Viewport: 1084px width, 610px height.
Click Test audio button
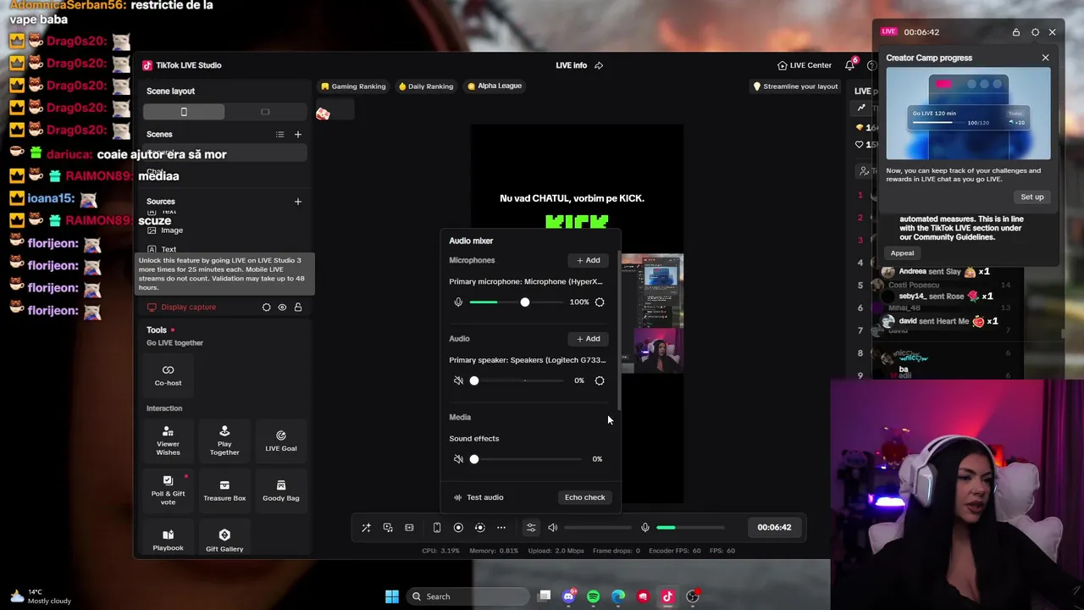click(x=478, y=497)
